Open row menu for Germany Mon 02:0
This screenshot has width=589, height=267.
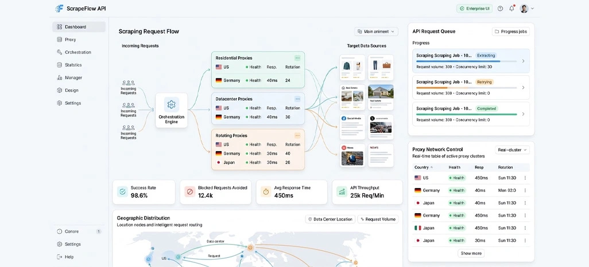525,190
